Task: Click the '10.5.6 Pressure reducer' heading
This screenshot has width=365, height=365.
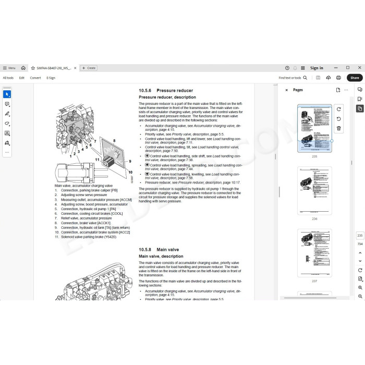Action: [166, 91]
